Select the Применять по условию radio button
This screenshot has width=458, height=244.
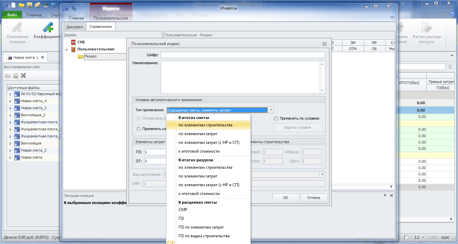coord(276,119)
